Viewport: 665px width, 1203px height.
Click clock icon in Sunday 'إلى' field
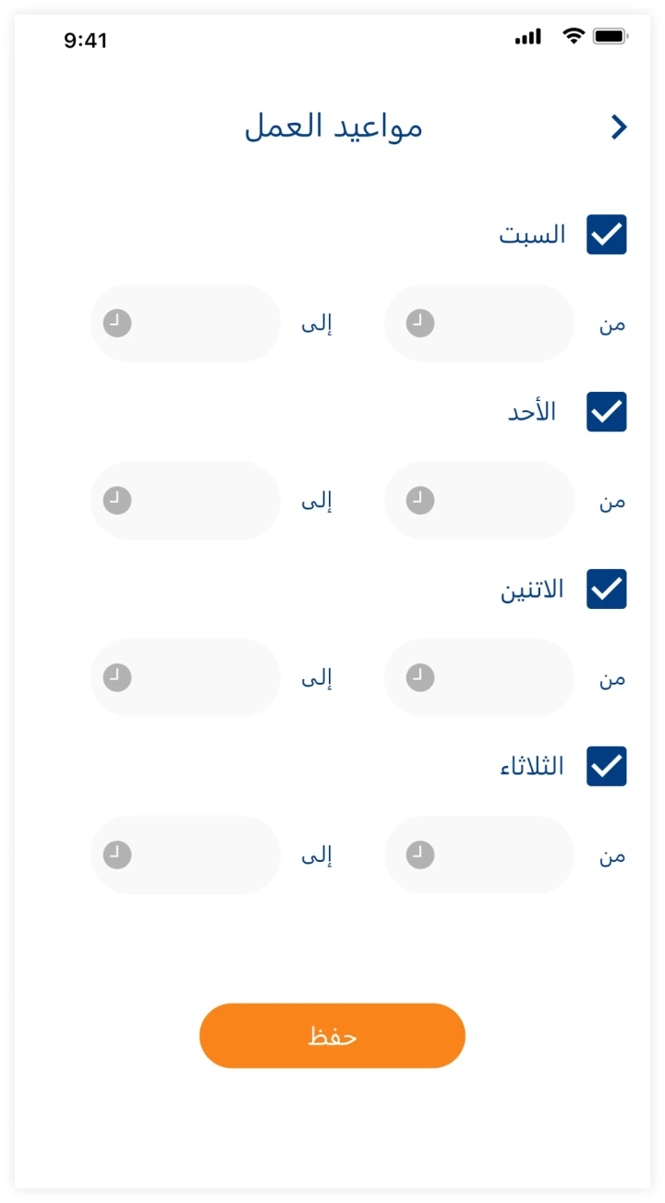click(117, 501)
